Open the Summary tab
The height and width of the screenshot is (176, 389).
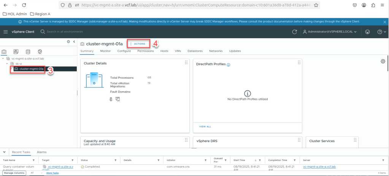click(87, 51)
